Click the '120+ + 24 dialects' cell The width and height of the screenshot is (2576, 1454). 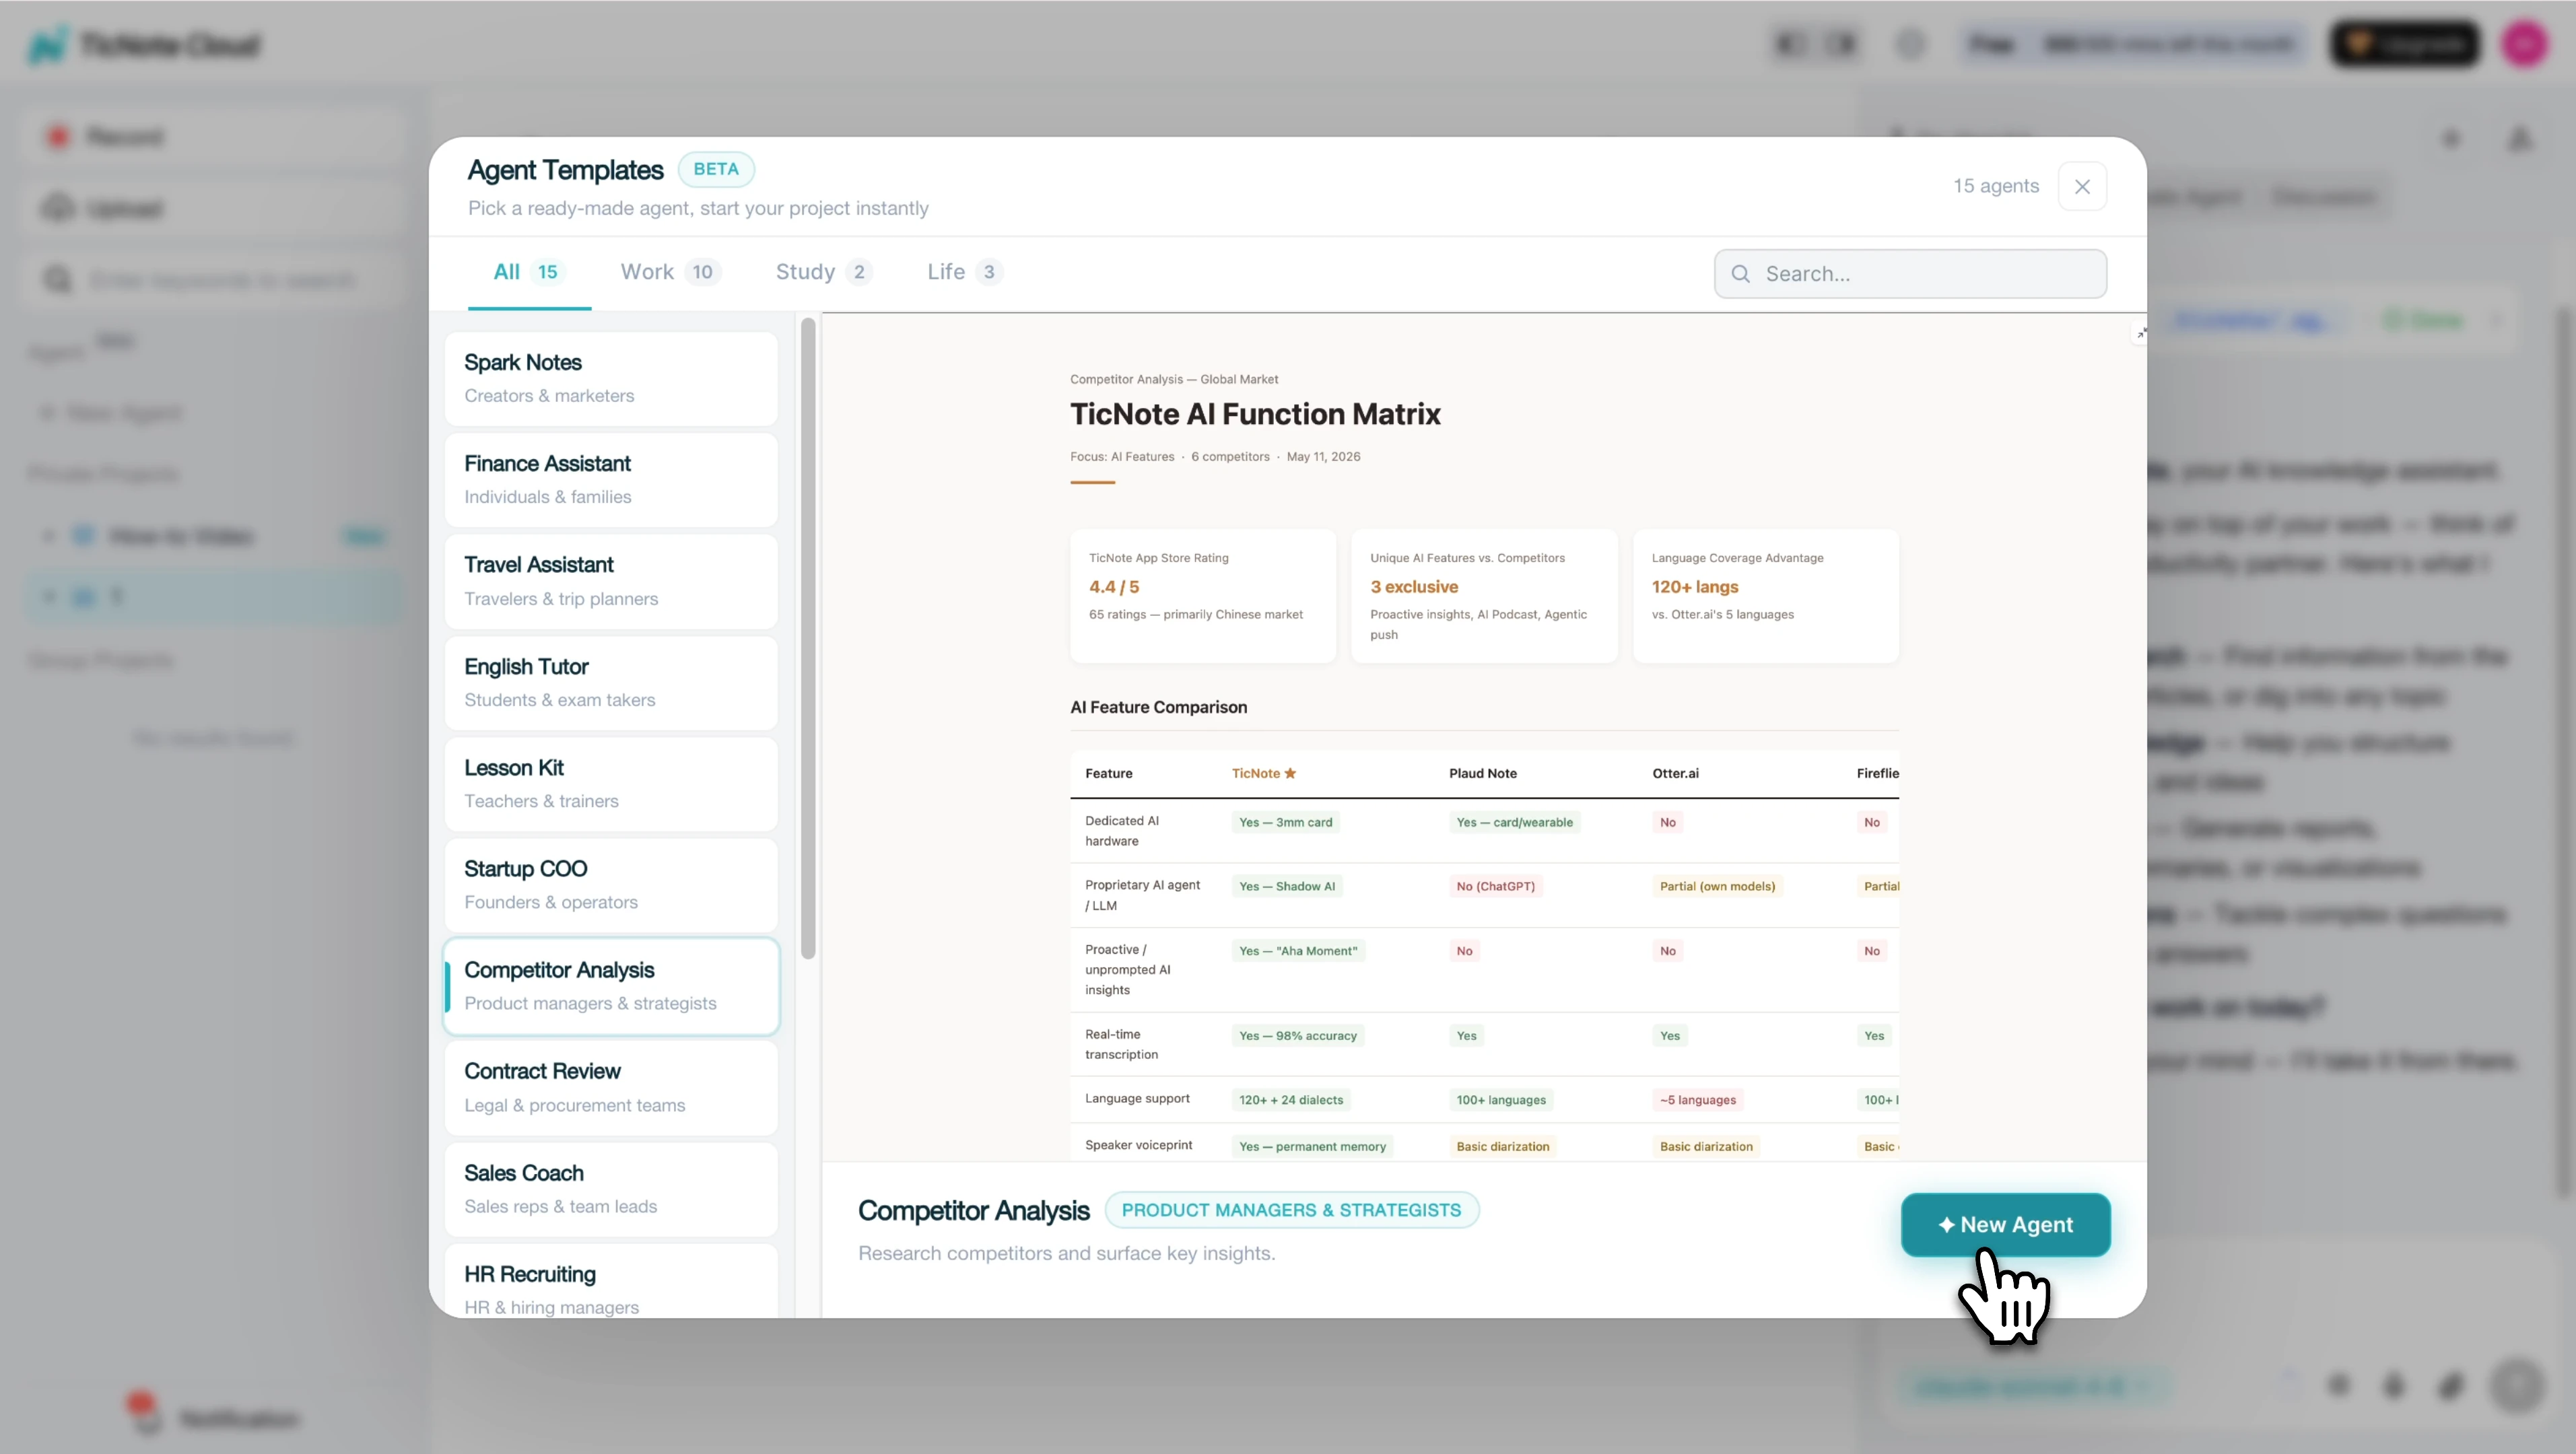click(x=1291, y=1100)
